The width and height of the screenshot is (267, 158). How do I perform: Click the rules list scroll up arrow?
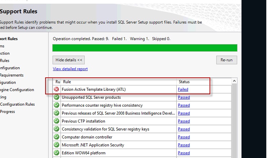tap(234, 81)
